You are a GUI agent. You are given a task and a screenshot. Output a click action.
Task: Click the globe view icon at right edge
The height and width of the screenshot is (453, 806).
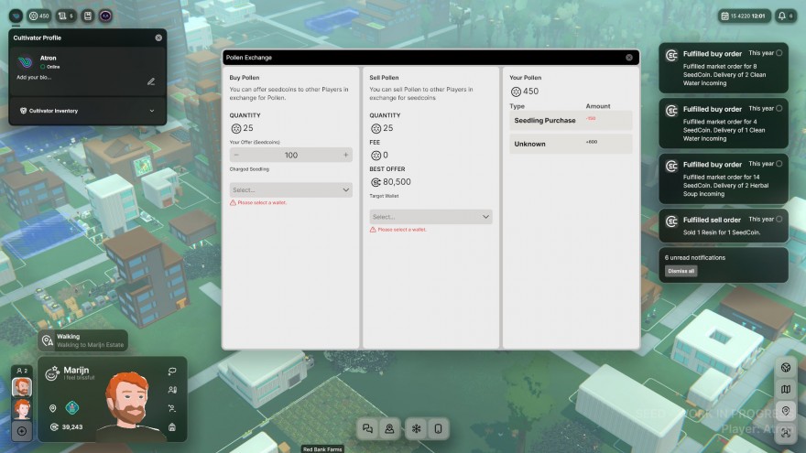pos(786,367)
